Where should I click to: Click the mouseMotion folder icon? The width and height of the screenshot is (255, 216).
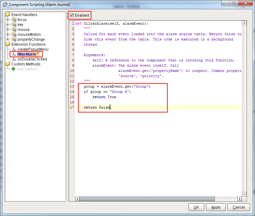coord(14,35)
